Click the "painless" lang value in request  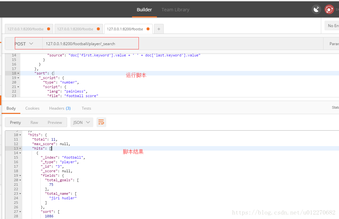pos(75,91)
